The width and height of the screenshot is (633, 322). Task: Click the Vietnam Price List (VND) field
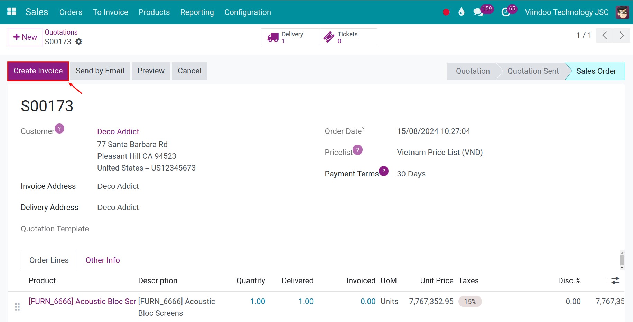click(x=440, y=152)
